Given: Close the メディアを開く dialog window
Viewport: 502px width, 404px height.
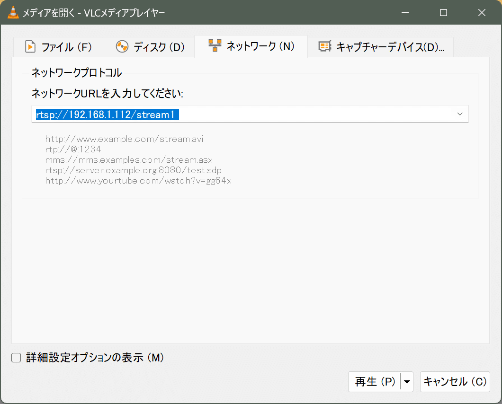Looking at the screenshot, I should click(x=482, y=12).
